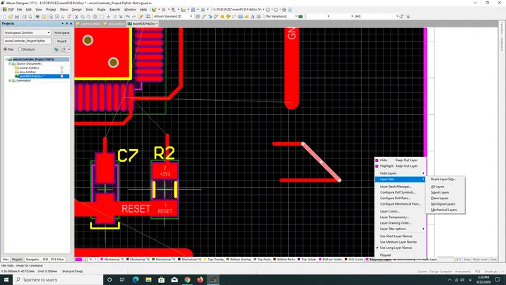Toggle Use Long Layer Names option
The height and width of the screenshot is (285, 506).
pyautogui.click(x=396, y=248)
